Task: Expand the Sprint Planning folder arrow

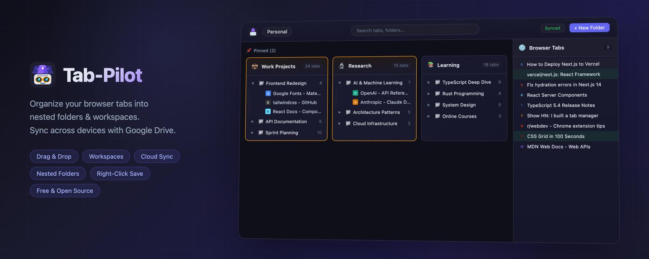Action: pos(253,133)
